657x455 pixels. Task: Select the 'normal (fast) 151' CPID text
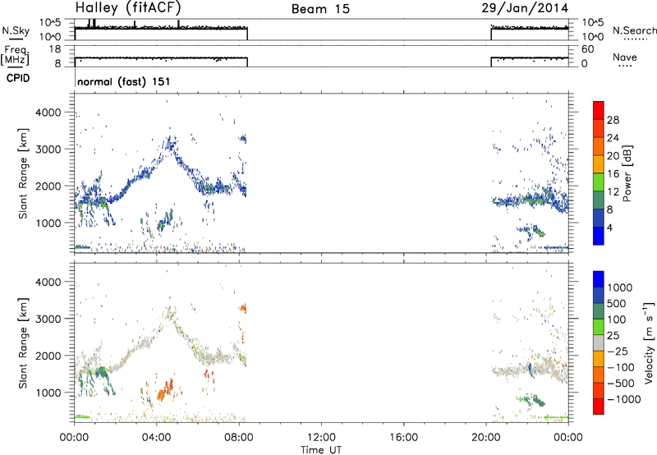(x=124, y=81)
